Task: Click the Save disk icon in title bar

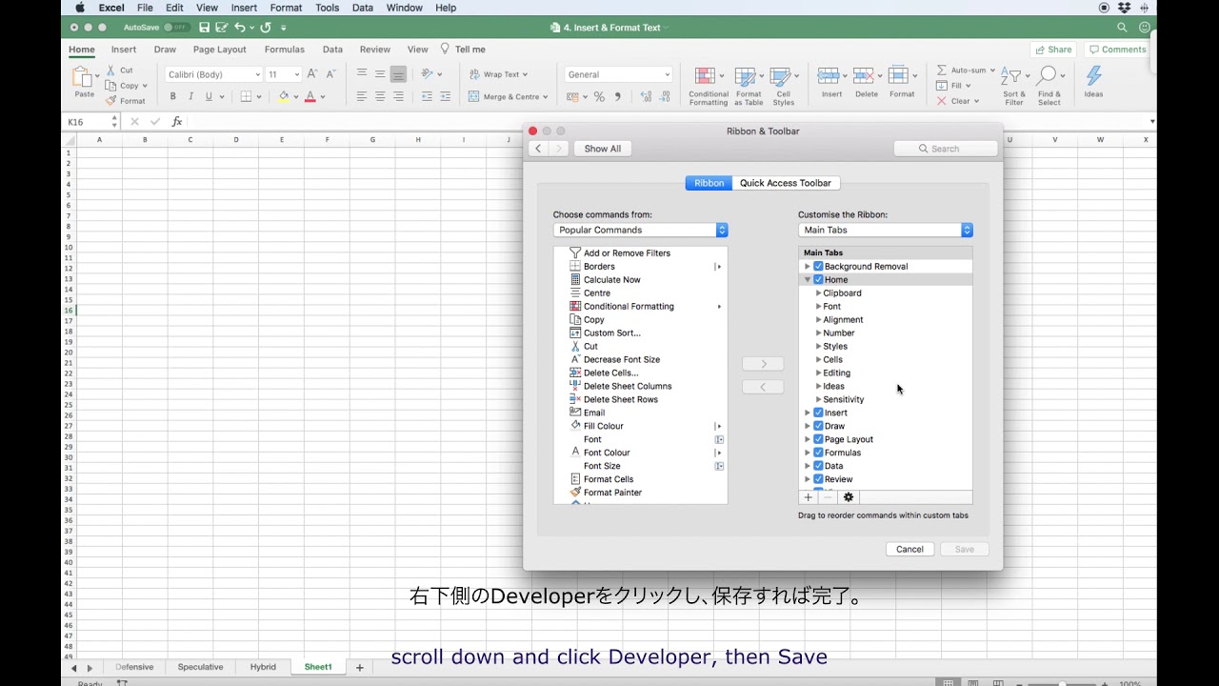Action: (x=204, y=28)
